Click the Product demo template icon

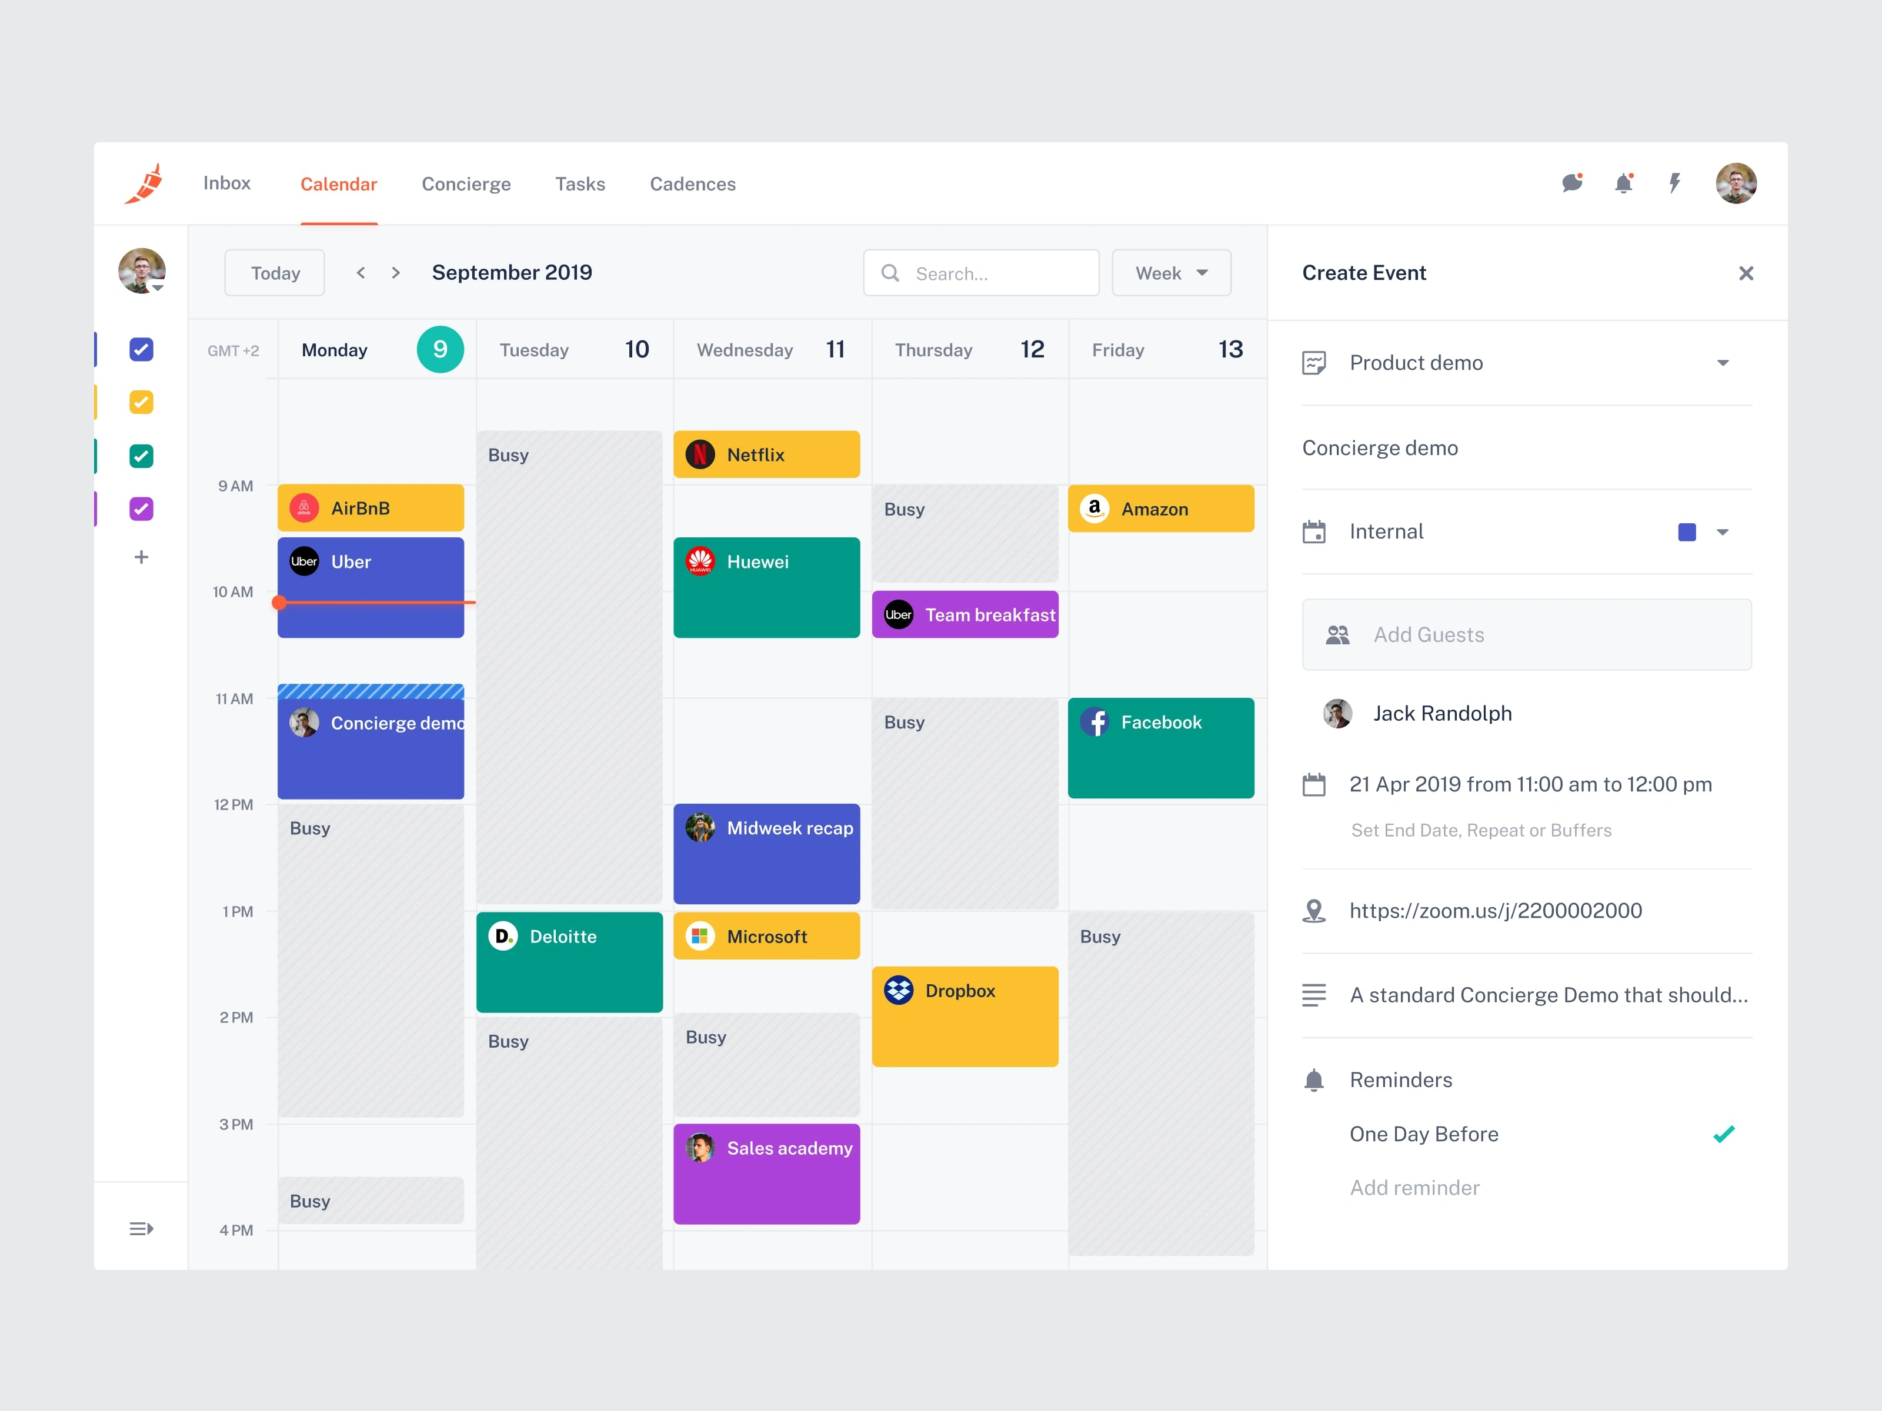click(1314, 363)
